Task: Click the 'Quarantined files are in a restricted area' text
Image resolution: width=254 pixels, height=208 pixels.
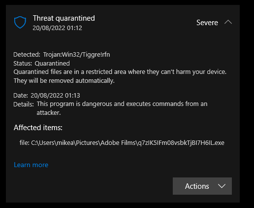Action: (x=120, y=72)
